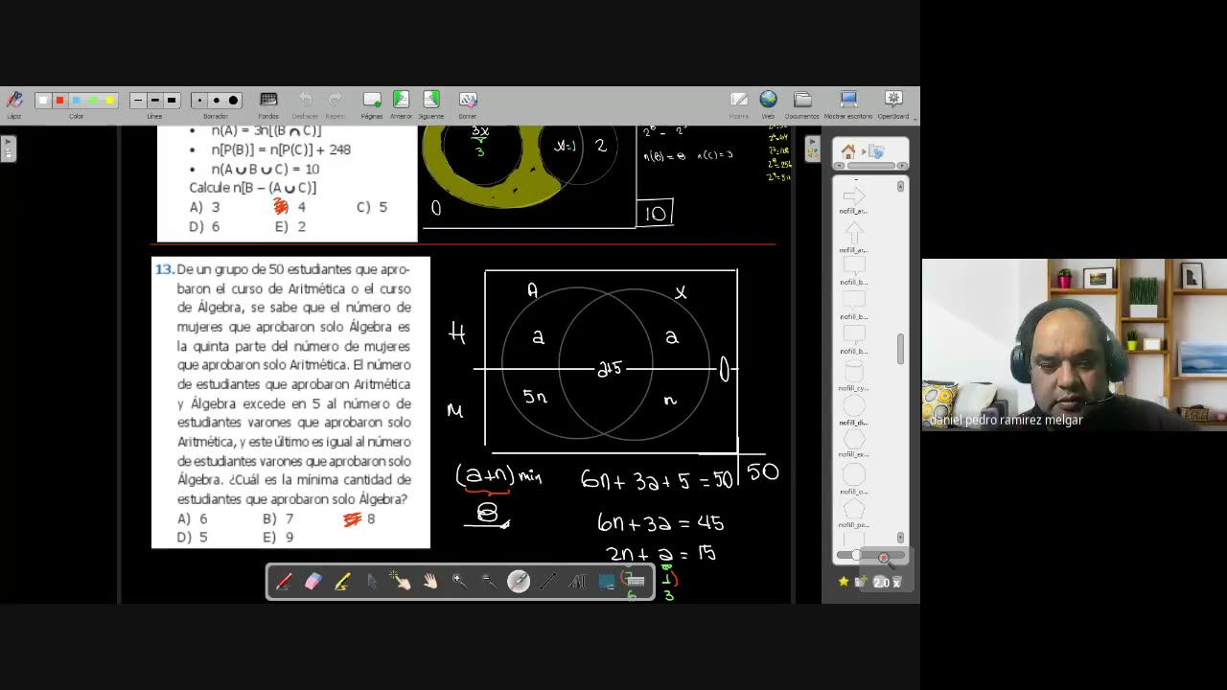This screenshot has height=690, width=1227.
Task: Pick the yellow pen color
Action: click(x=110, y=101)
